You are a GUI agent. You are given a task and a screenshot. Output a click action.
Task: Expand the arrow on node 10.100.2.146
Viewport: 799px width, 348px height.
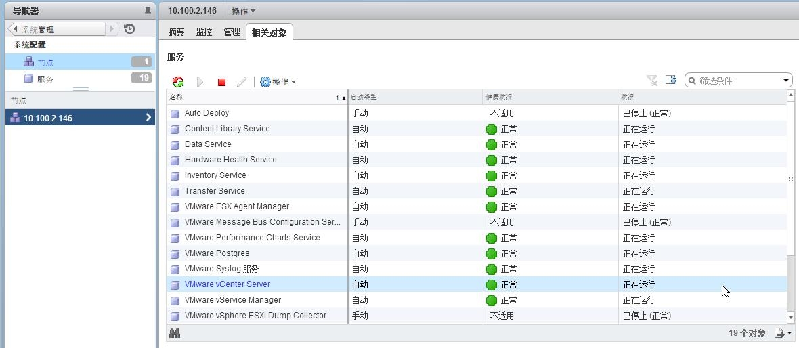(x=148, y=118)
